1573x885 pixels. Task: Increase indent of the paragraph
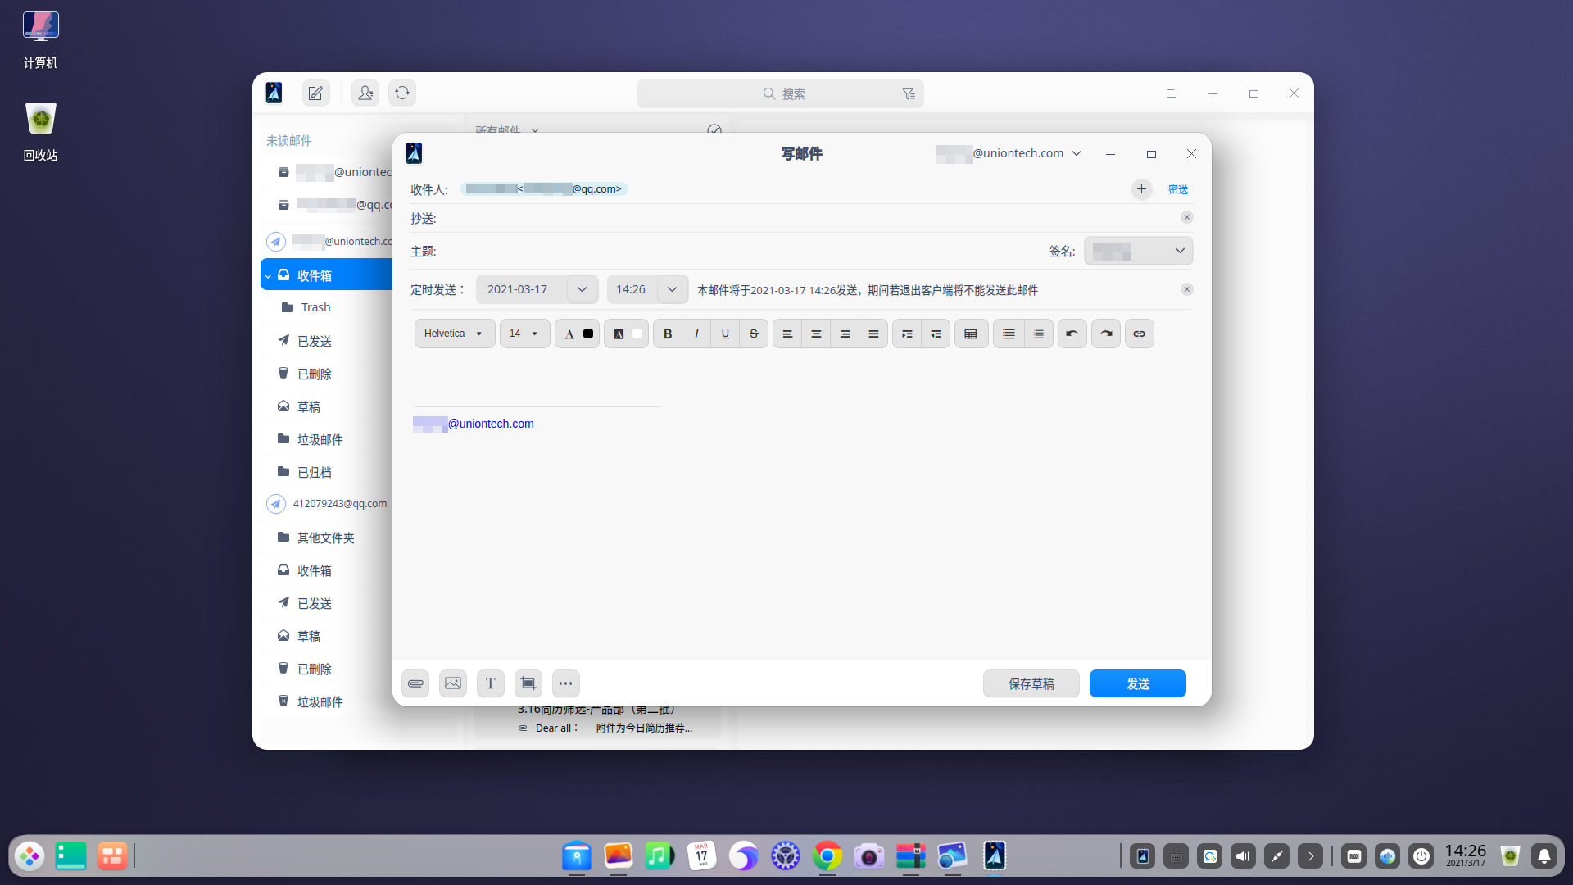(x=907, y=334)
